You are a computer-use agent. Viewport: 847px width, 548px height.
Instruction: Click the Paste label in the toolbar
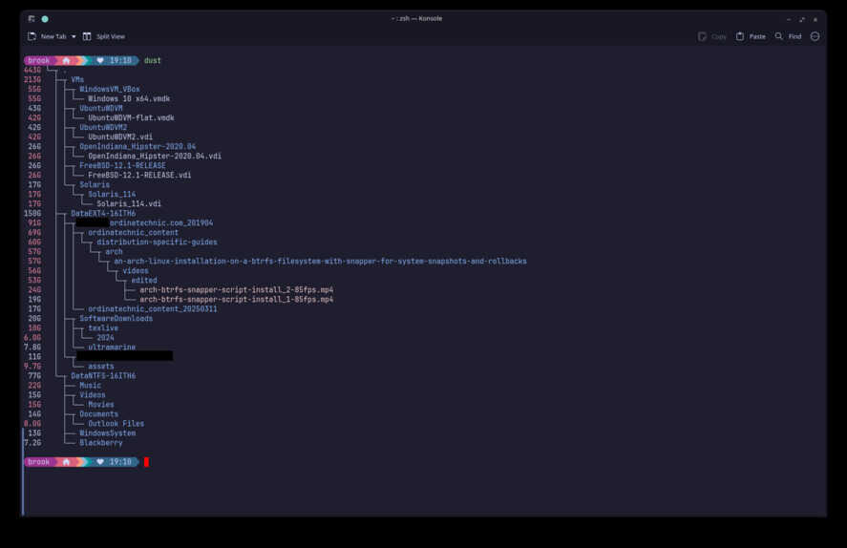(757, 36)
